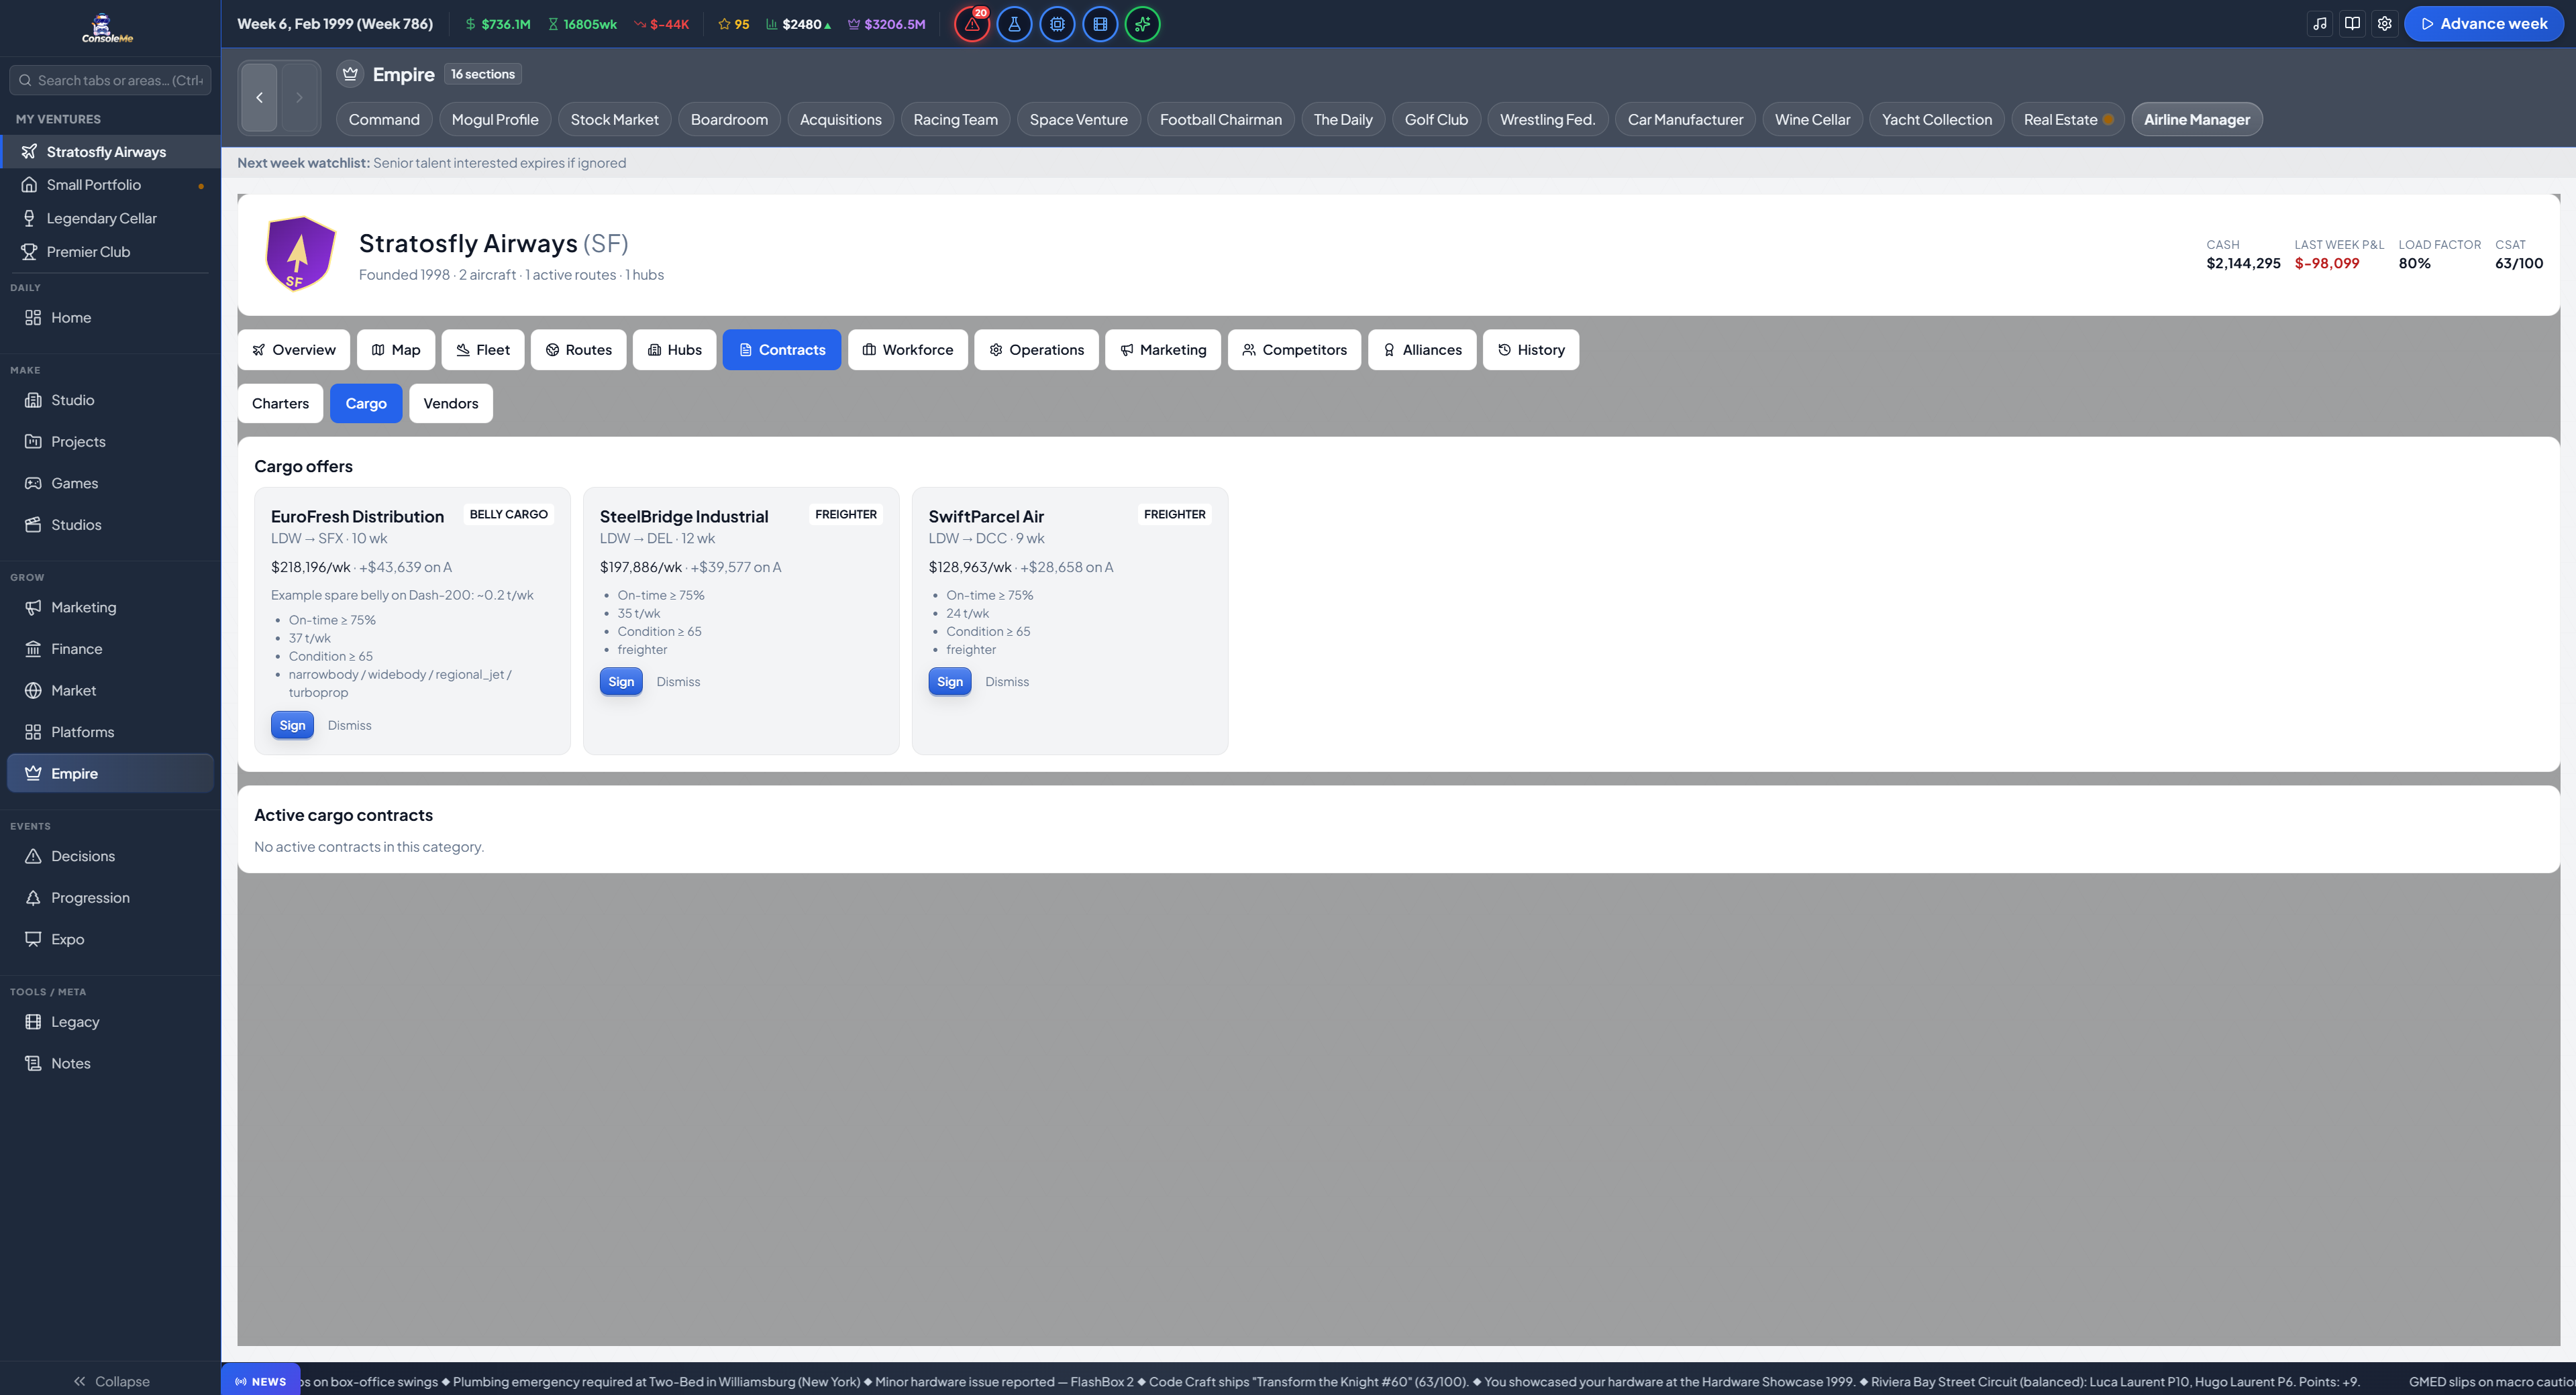Dismiss the SteelBridge Industrial offer
The width and height of the screenshot is (2576, 1395).
[x=678, y=681]
